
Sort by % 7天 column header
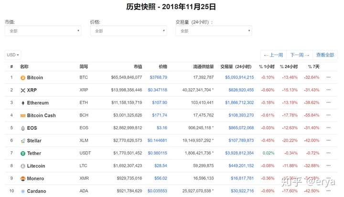click(x=313, y=67)
